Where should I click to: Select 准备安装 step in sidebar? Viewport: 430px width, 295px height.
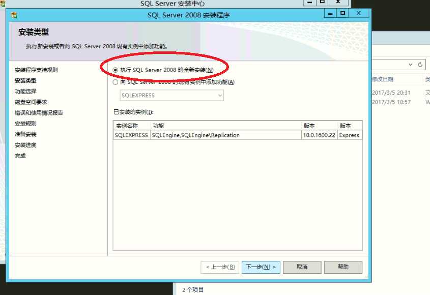pos(25,134)
